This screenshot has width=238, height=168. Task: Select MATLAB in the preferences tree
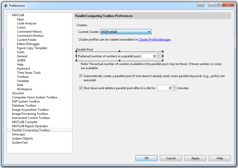click(18, 15)
